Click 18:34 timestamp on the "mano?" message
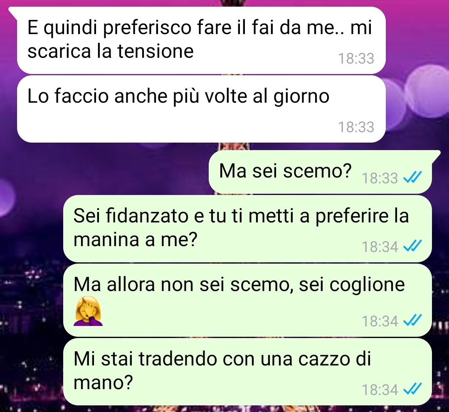Image resolution: width=449 pixels, height=412 pixels. [380, 390]
